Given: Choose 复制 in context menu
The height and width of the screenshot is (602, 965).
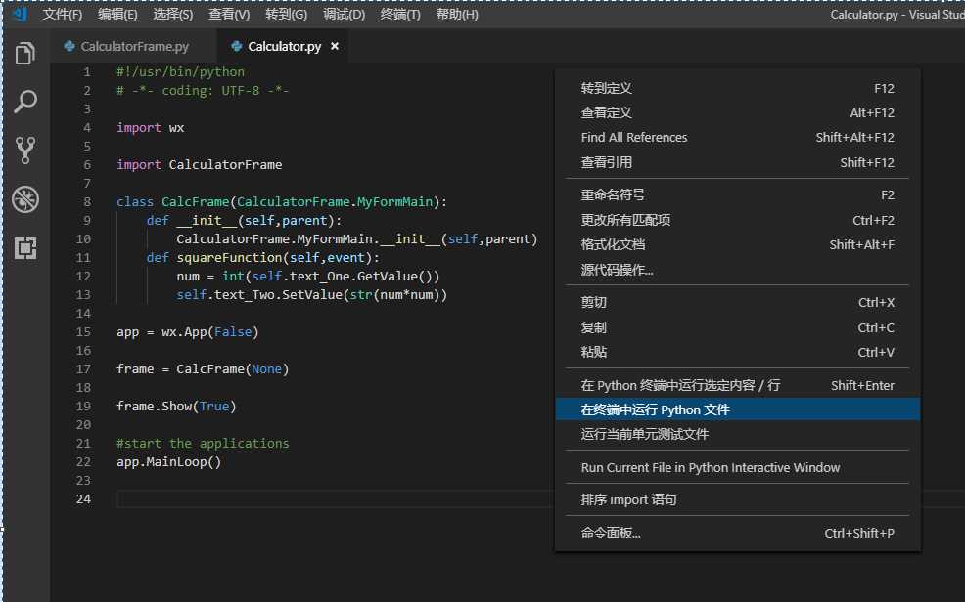Looking at the screenshot, I should pos(737,327).
